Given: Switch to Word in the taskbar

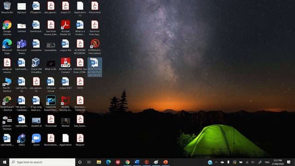Looking at the screenshot, I should point(137,162).
